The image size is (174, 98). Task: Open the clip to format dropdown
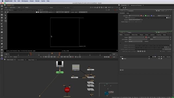point(135,41)
